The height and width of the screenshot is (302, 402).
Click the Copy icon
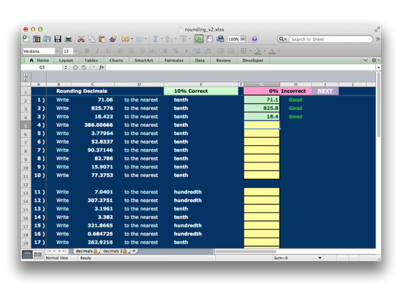pos(92,39)
